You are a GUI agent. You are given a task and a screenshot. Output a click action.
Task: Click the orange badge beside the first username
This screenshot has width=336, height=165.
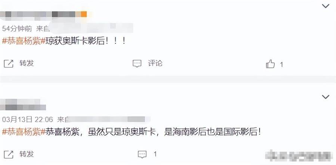[x=84, y=14]
